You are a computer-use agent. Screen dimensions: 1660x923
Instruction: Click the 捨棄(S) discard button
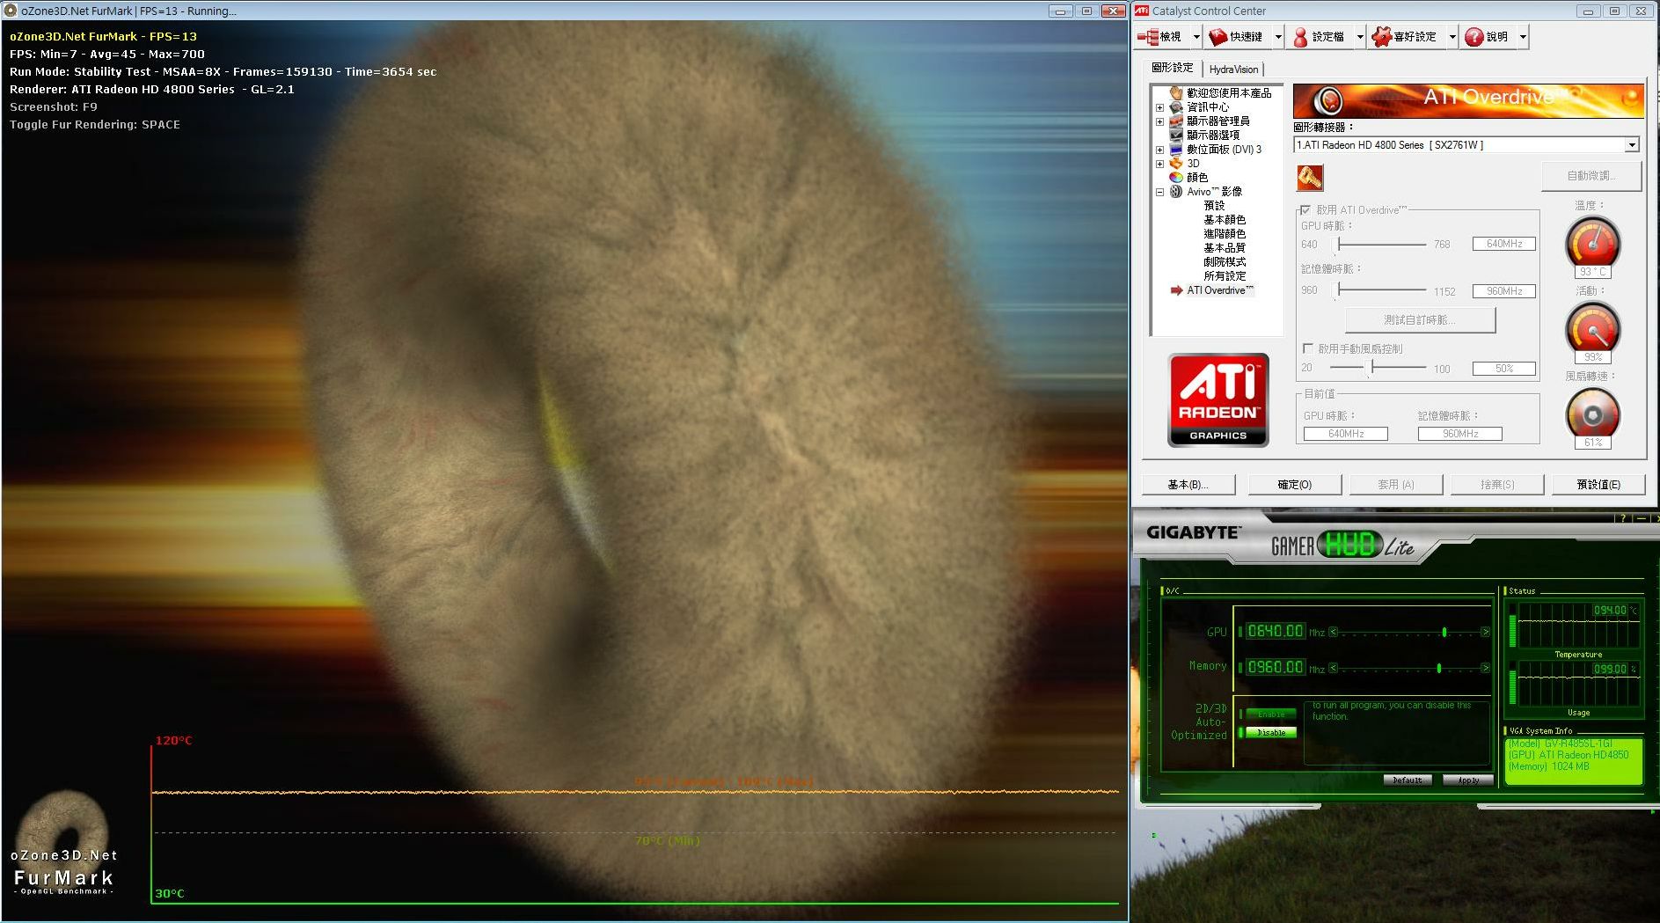coord(1497,485)
